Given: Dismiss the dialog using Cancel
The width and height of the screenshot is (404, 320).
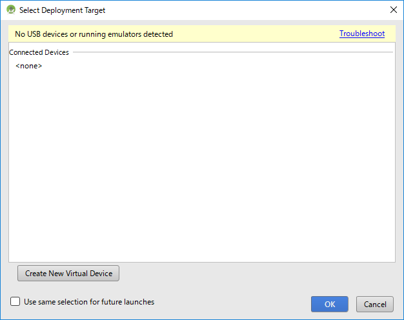Looking at the screenshot, I should click(375, 305).
